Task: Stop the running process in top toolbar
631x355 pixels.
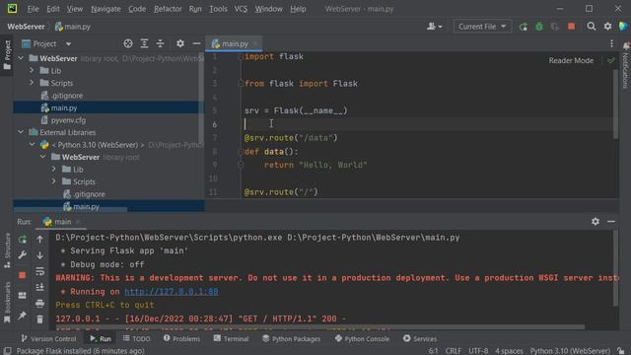Action: click(572, 27)
